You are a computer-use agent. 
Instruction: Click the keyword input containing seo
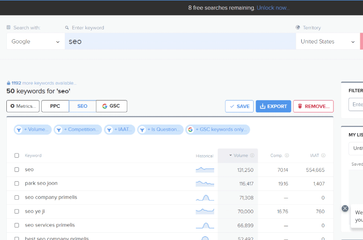(180, 41)
